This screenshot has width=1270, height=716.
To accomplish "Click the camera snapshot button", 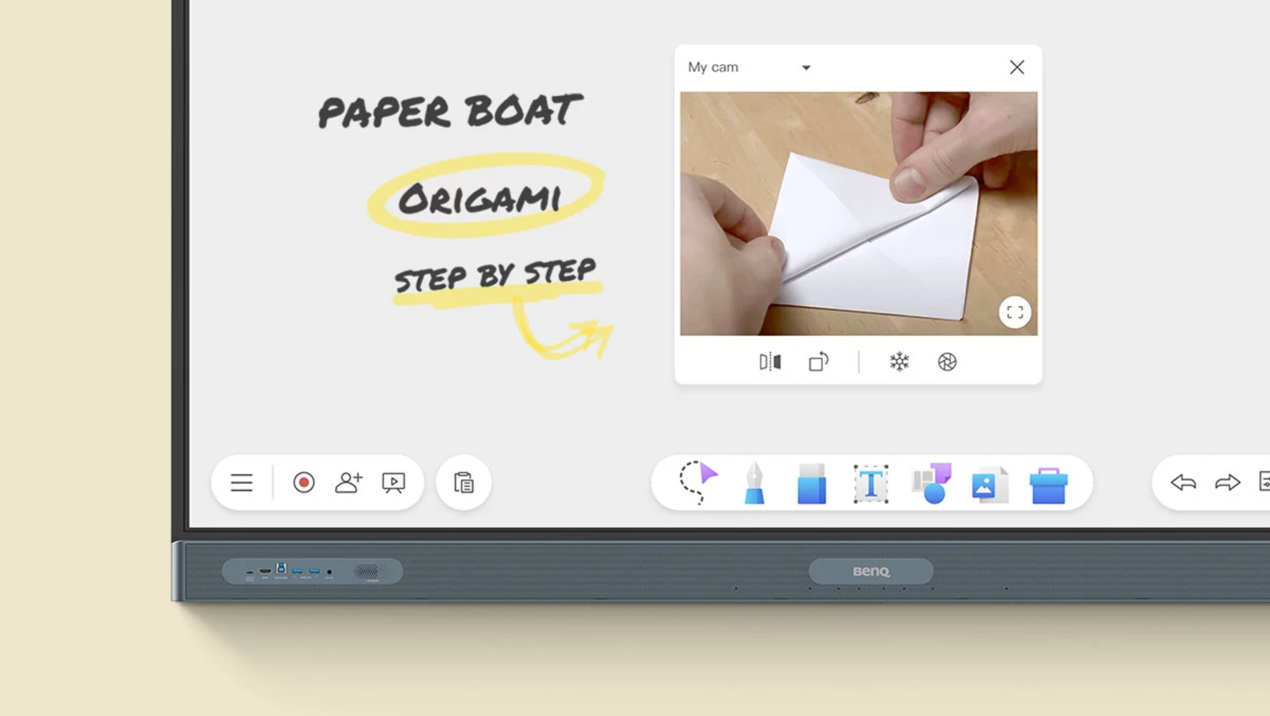I will coord(947,362).
